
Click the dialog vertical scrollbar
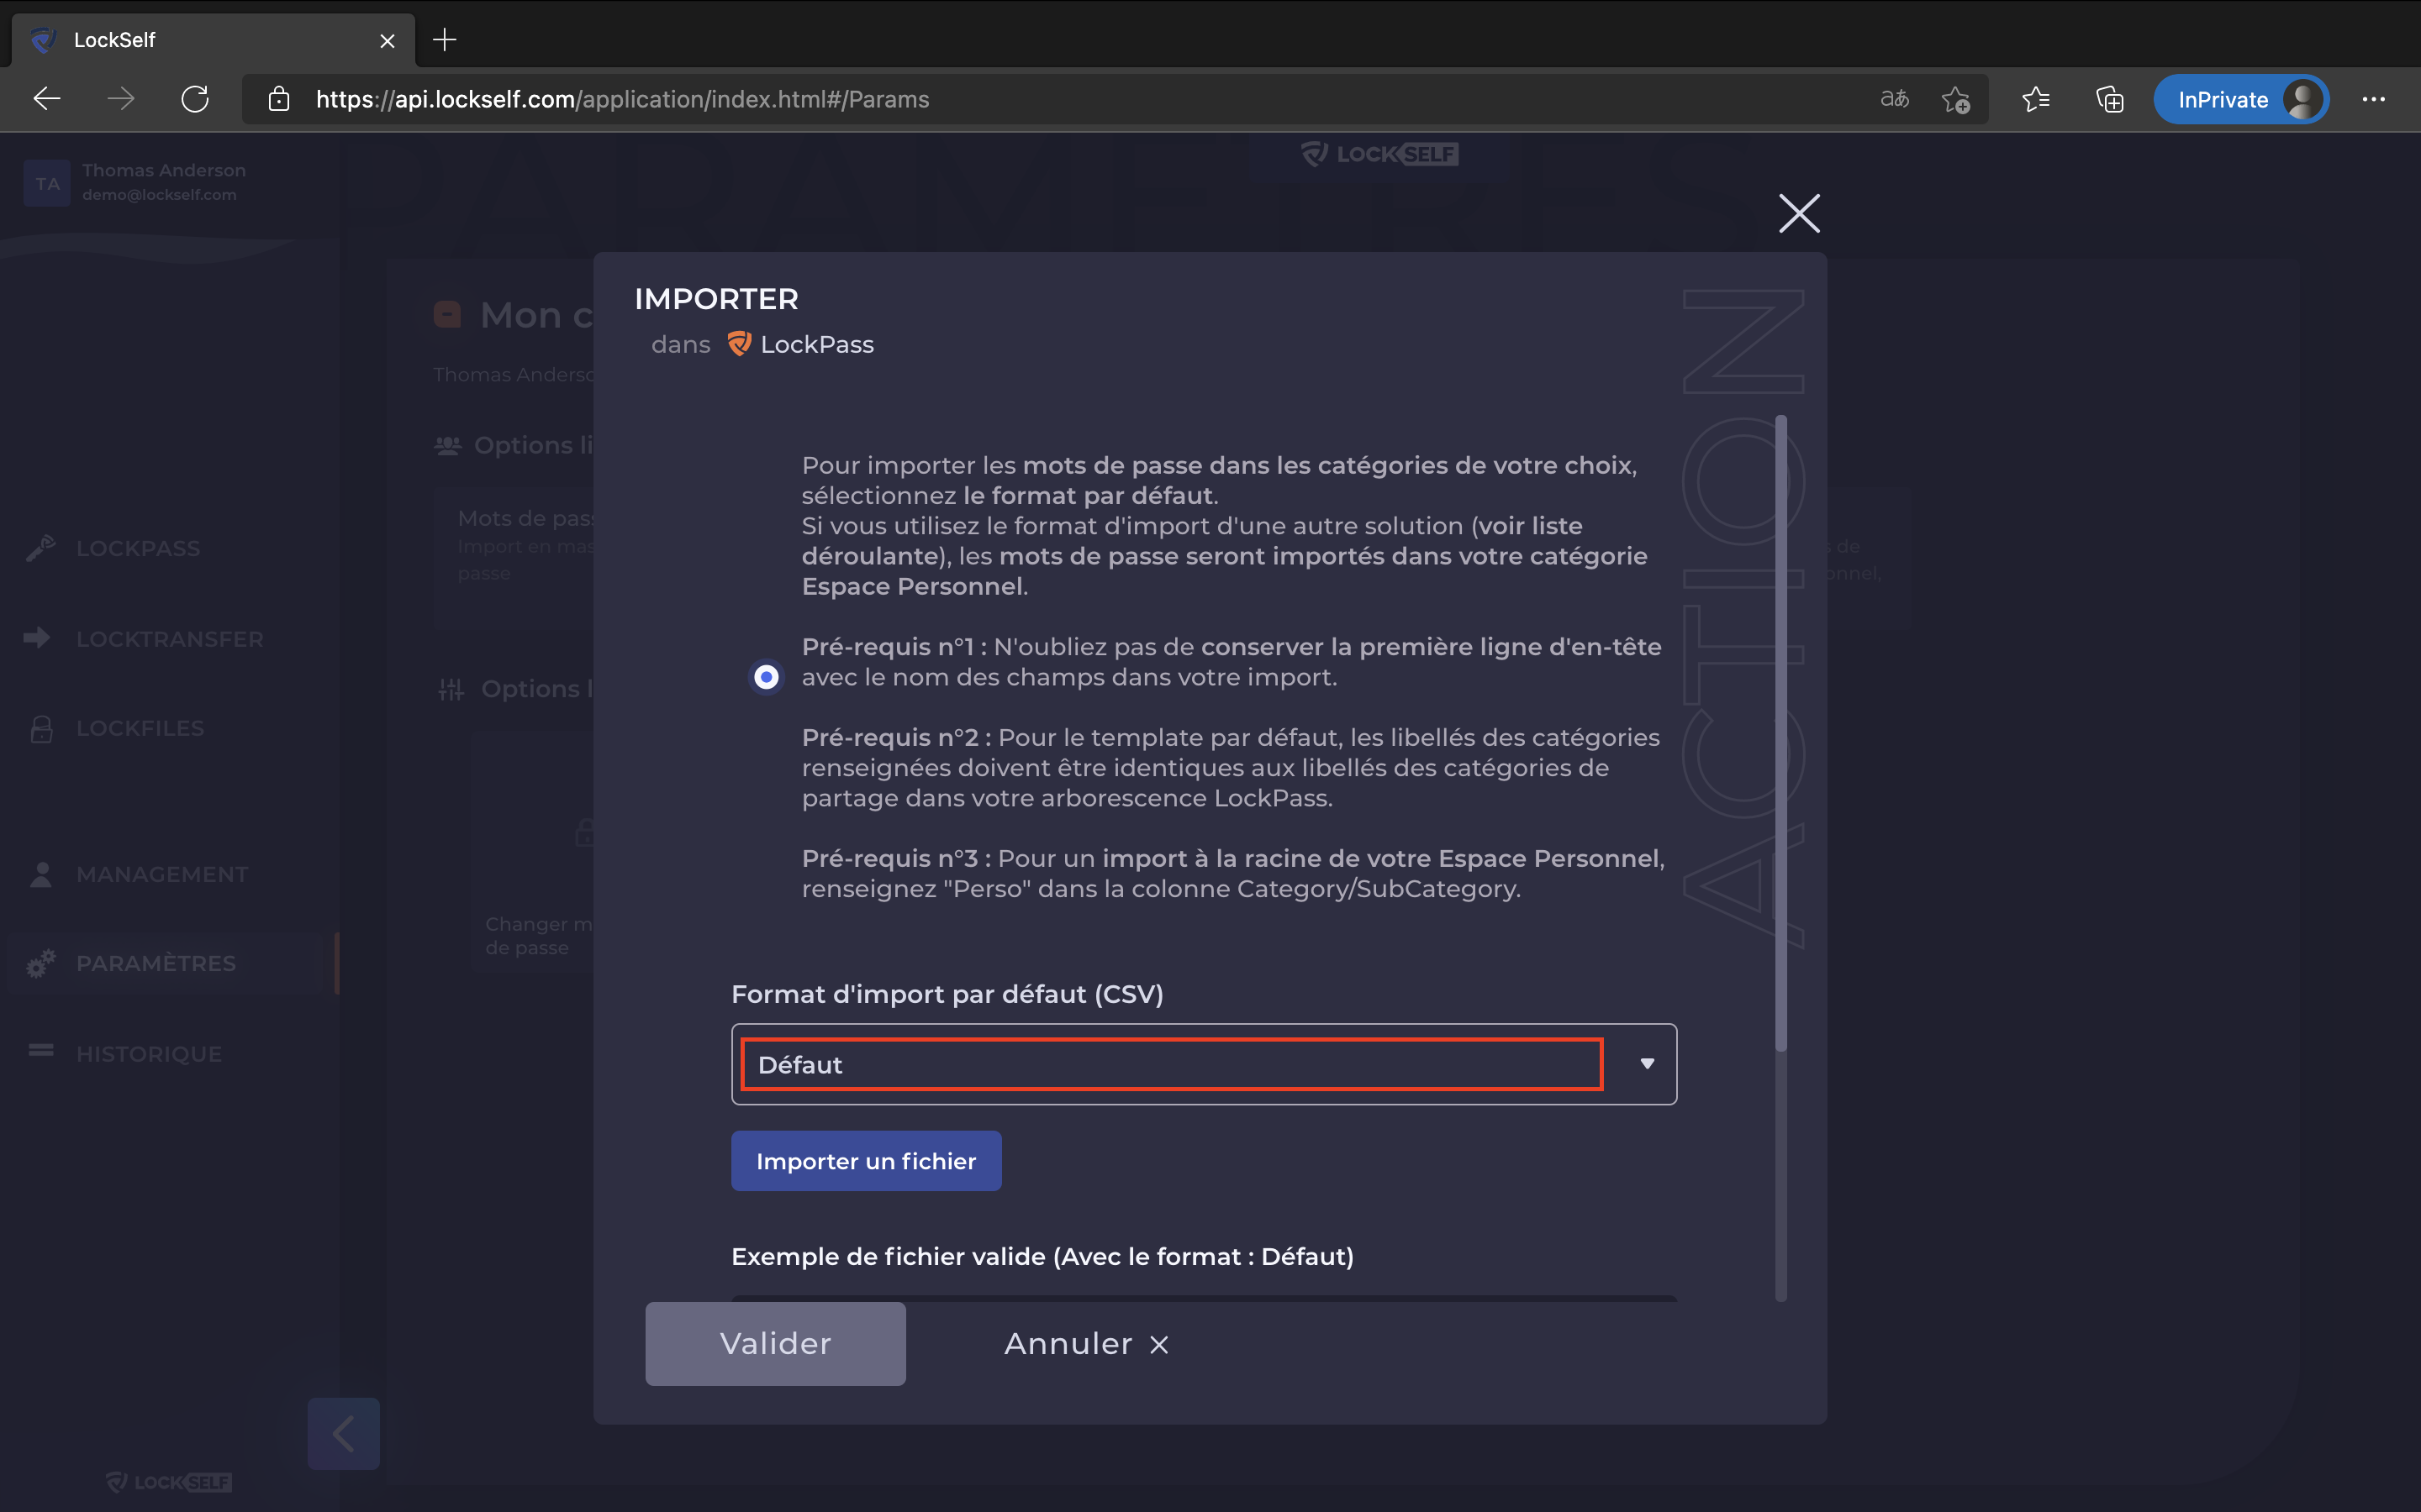1780,733
